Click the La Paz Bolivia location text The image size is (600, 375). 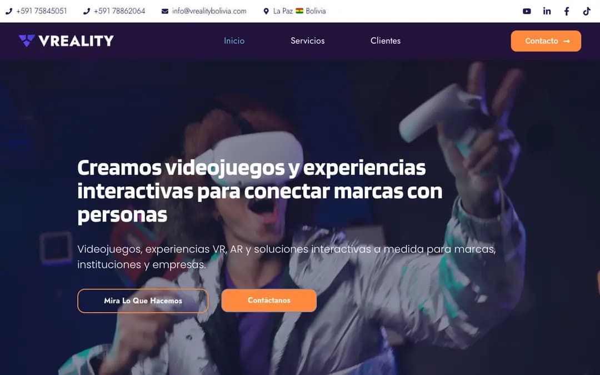(x=299, y=11)
